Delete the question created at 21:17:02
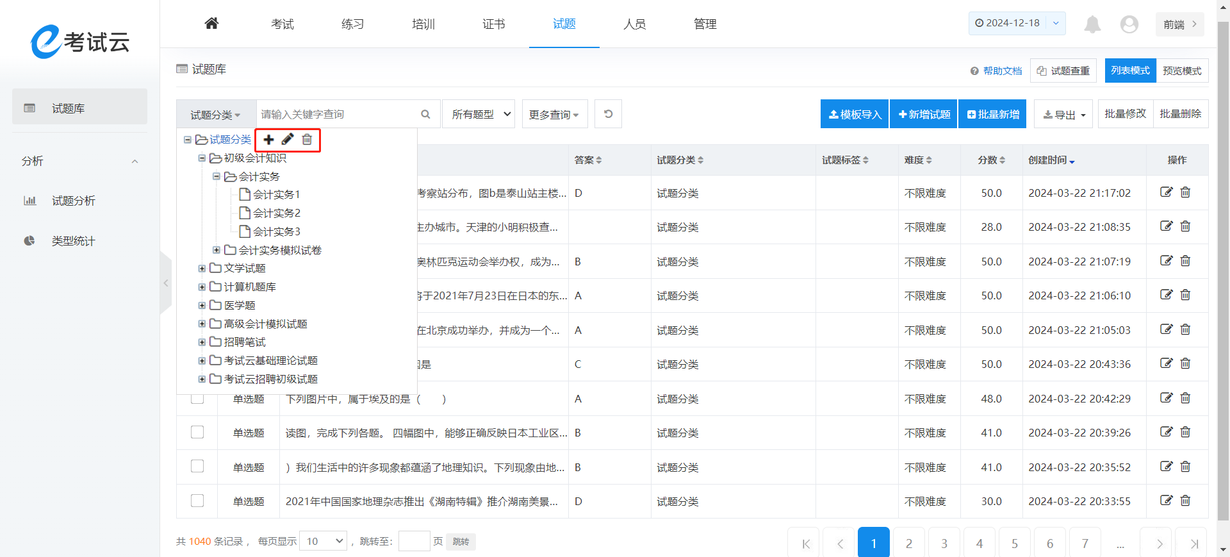1230x557 pixels. tap(1185, 192)
